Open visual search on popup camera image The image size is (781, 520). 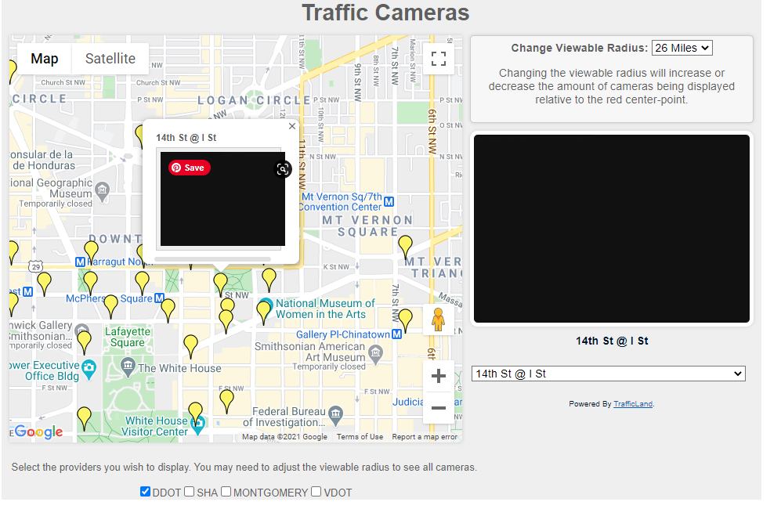point(283,169)
